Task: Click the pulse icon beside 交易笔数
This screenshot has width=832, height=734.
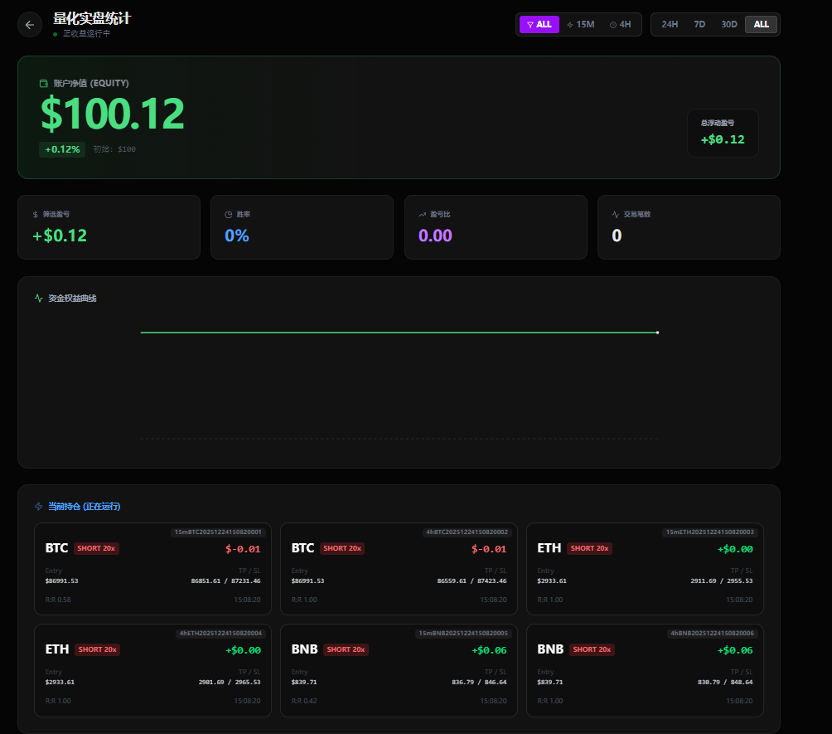Action: pos(616,214)
